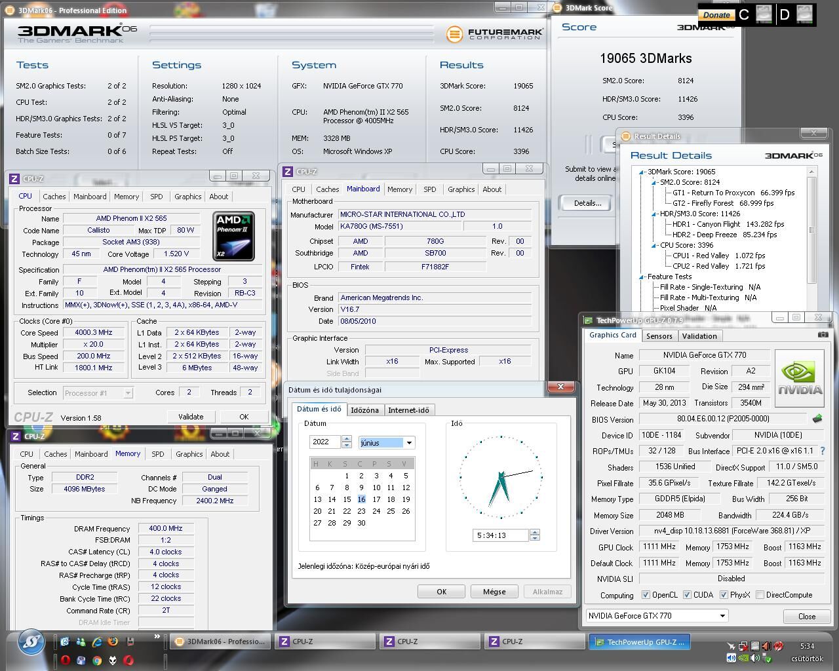Switch to Validation tab in GPU-Z

point(699,336)
